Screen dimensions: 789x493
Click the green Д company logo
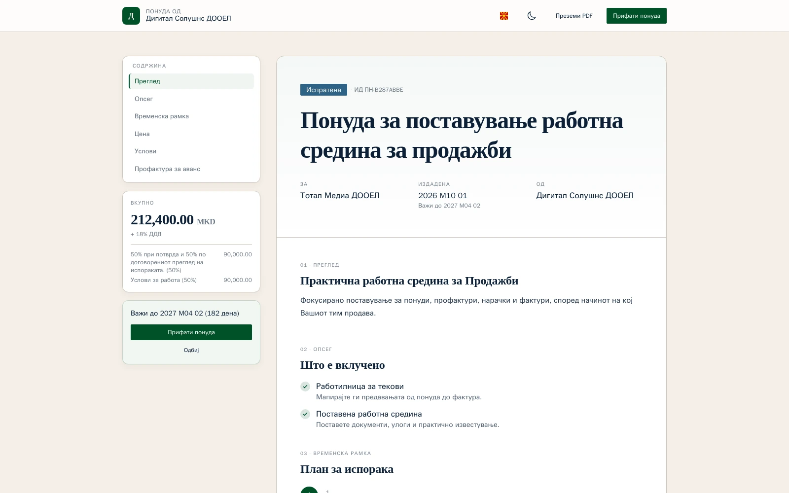[131, 16]
